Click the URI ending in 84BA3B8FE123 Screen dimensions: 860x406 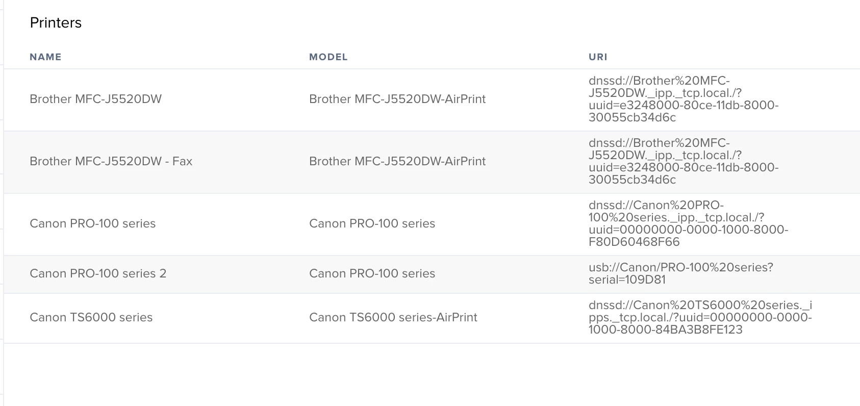700,317
